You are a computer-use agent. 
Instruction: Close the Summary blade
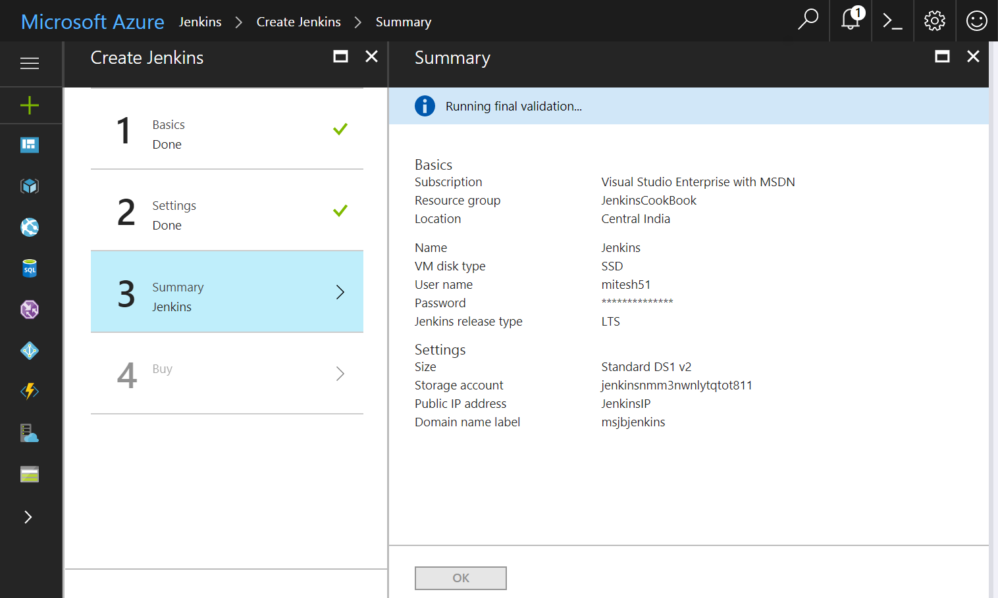973,57
